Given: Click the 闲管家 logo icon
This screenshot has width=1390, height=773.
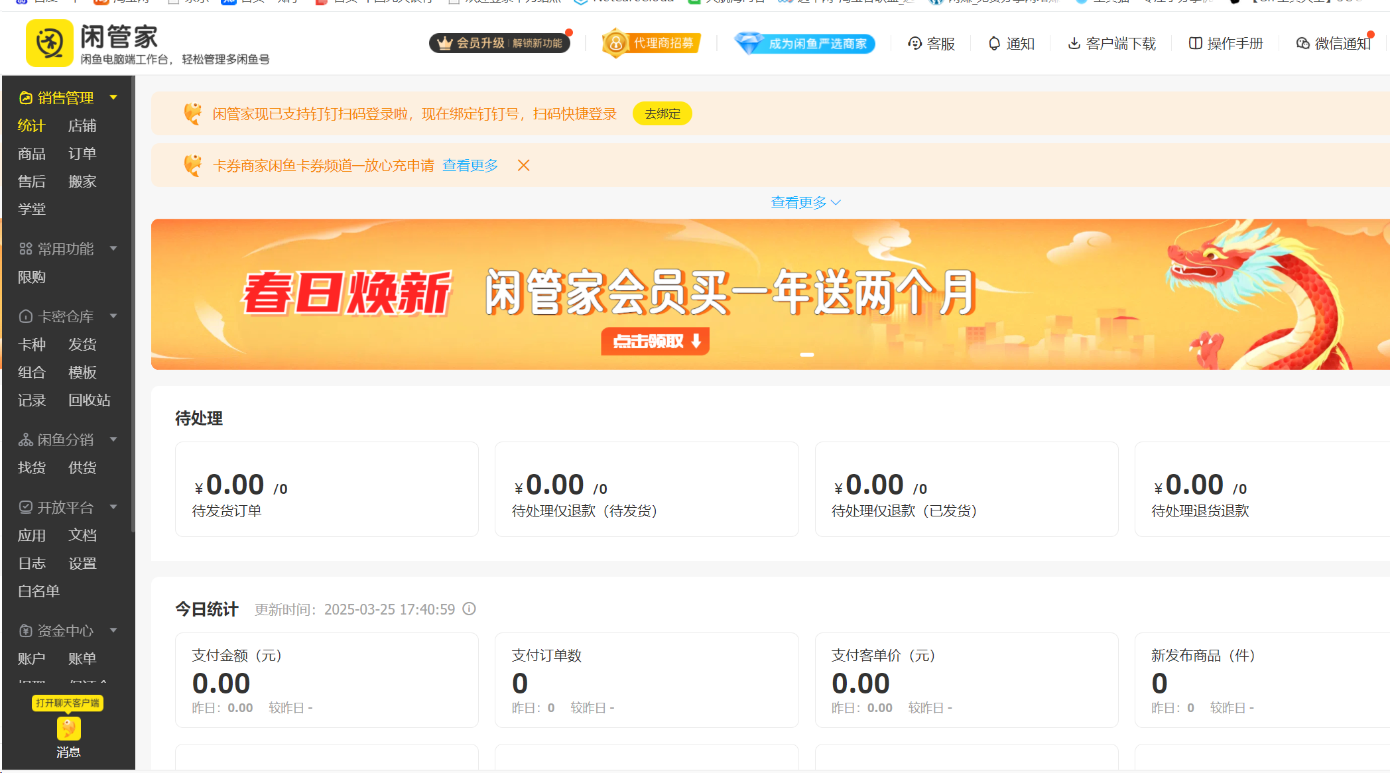Looking at the screenshot, I should 50,43.
